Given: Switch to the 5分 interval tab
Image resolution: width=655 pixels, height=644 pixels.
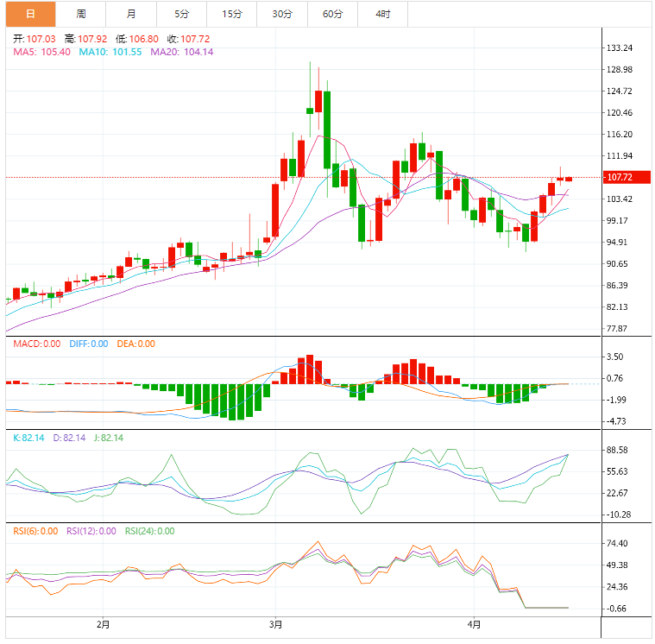Looking at the screenshot, I should pos(181,14).
